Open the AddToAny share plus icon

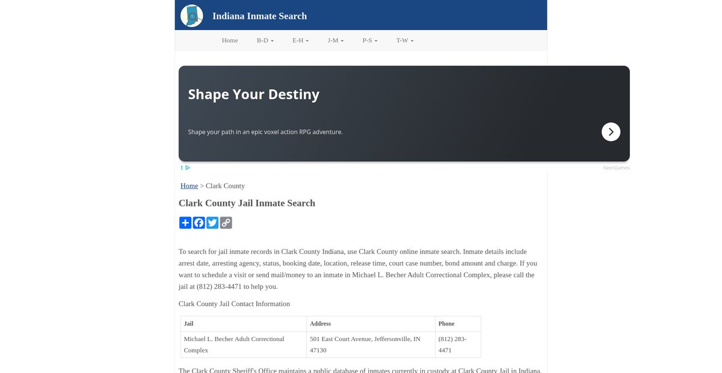pyautogui.click(x=185, y=223)
